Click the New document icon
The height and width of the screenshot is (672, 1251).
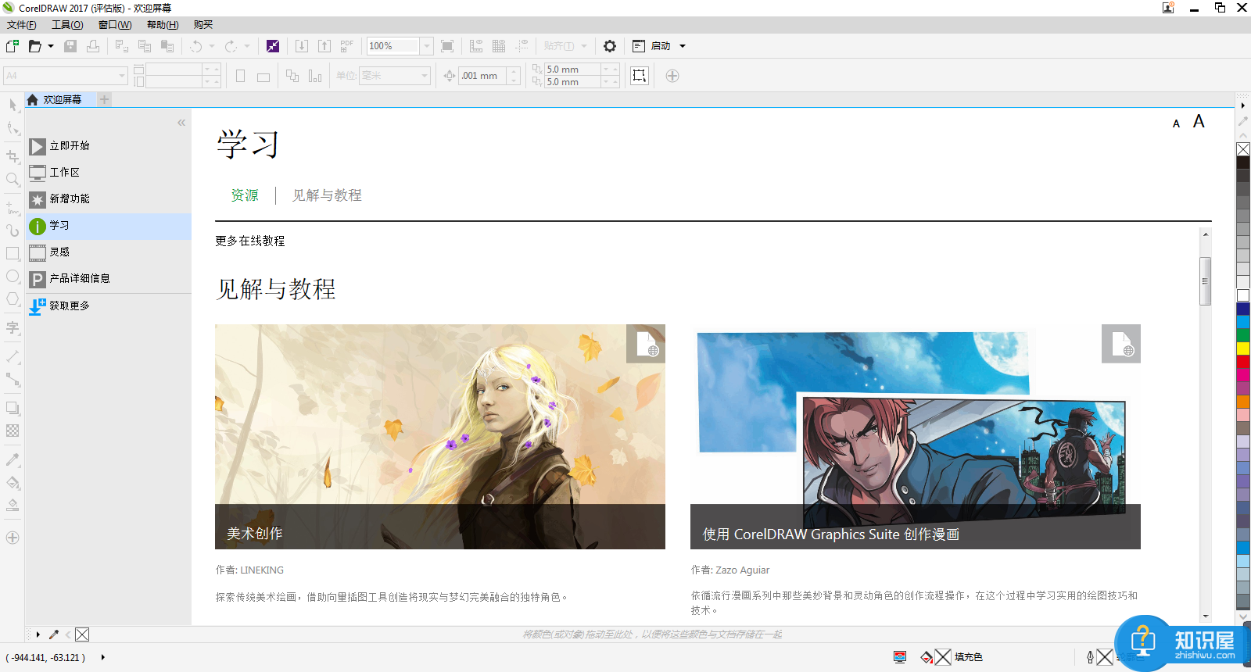[13, 46]
